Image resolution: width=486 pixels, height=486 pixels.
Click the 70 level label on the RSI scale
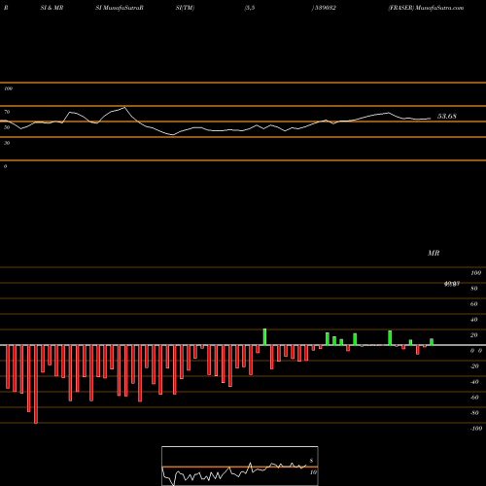(x=7, y=112)
